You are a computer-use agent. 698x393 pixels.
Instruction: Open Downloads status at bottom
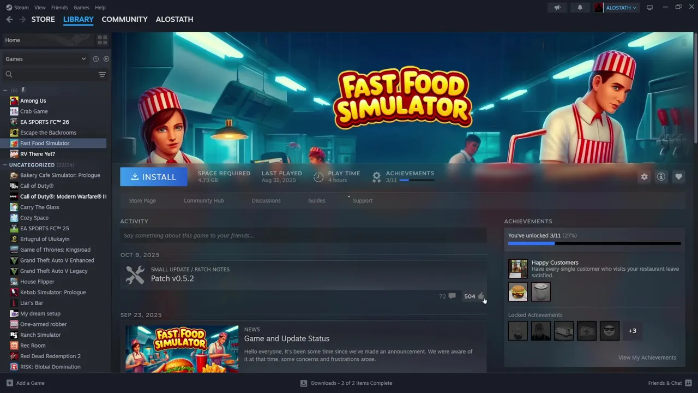tap(346, 383)
